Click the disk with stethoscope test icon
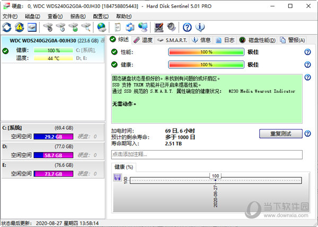This screenshot has width=318, height=227. (x=48, y=27)
